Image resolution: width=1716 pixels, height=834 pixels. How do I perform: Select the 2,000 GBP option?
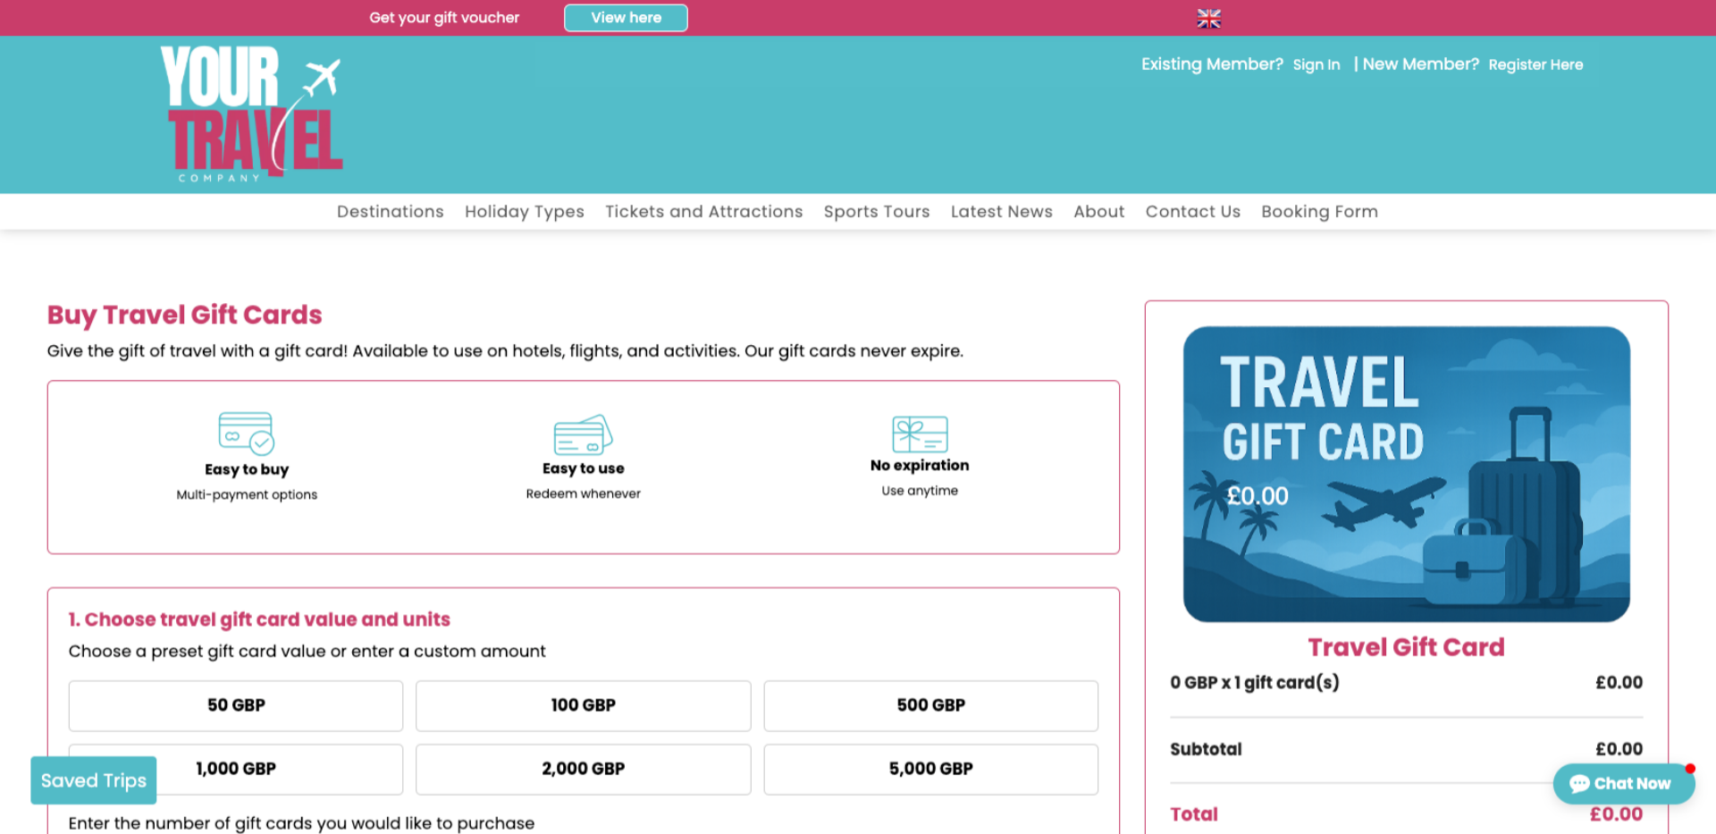[x=583, y=769]
